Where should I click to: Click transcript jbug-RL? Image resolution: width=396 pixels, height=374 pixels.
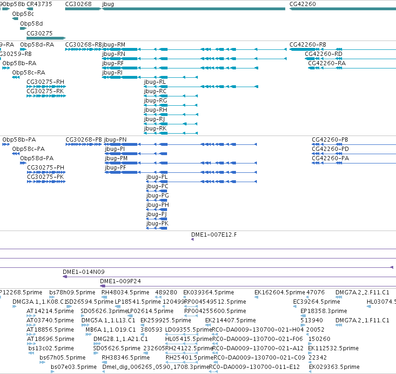pyautogui.click(x=201, y=87)
